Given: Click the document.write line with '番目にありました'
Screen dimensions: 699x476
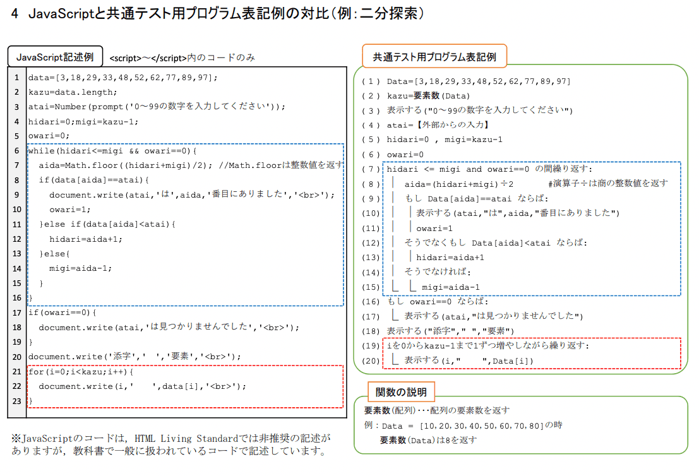Looking at the screenshot, I should 192,195.
